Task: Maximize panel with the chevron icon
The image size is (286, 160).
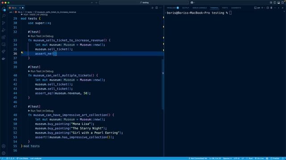Action: click(279, 8)
